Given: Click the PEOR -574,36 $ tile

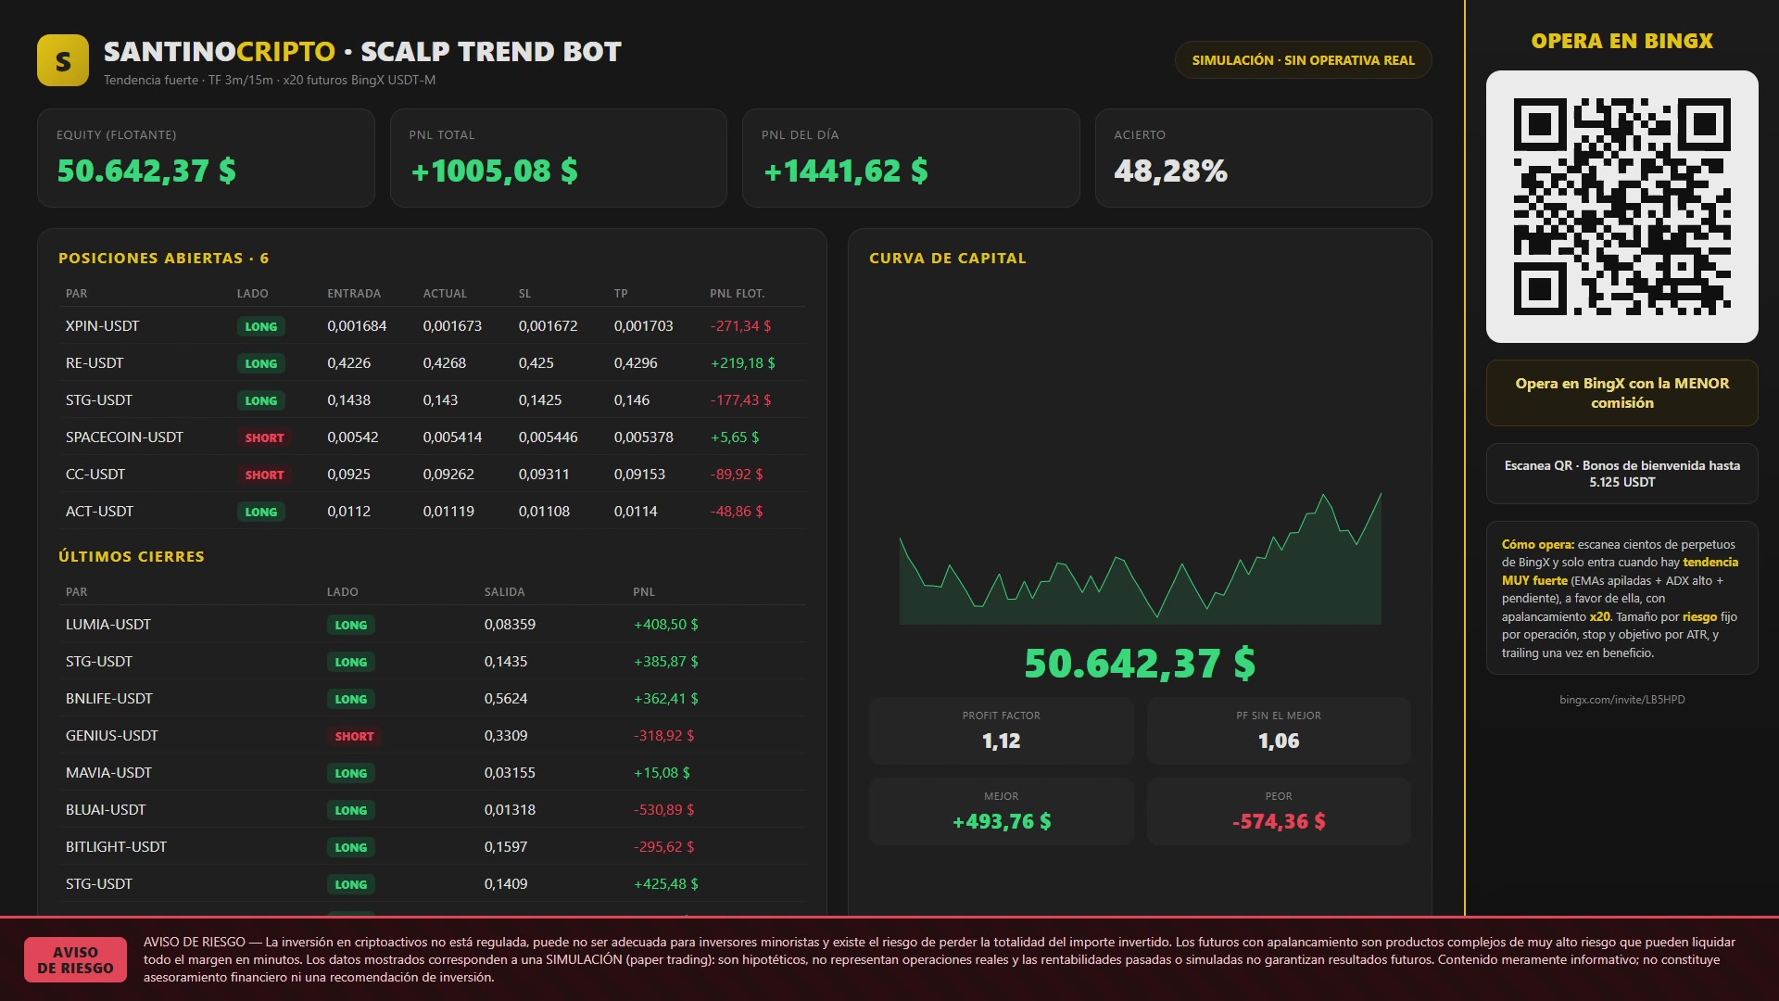Looking at the screenshot, I should coord(1279,811).
